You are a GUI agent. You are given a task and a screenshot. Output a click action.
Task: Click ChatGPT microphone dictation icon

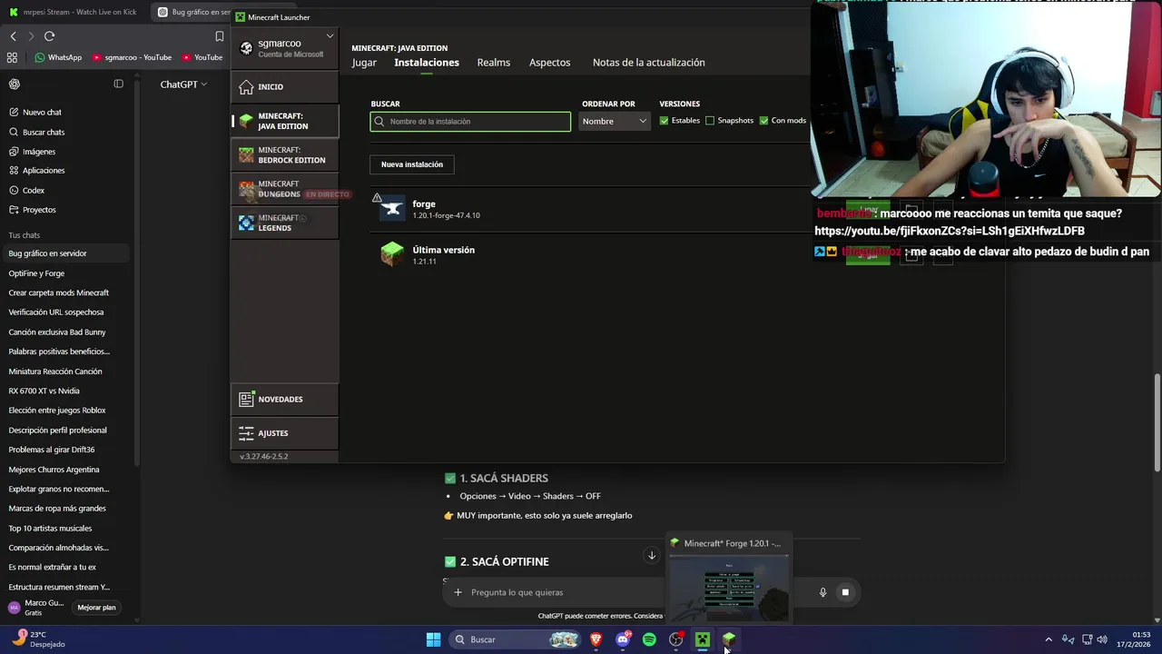[x=822, y=592]
